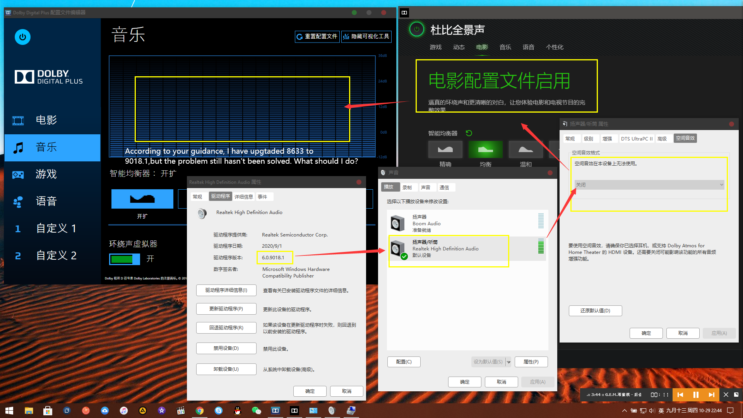Viewport: 743px width, 418px height.
Task: Expand the 设为默认值(S) dropdown arrow
Action: tap(508, 362)
